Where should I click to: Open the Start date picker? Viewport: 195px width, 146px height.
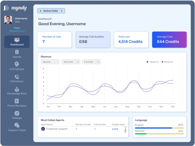pyautogui.click(x=71, y=62)
